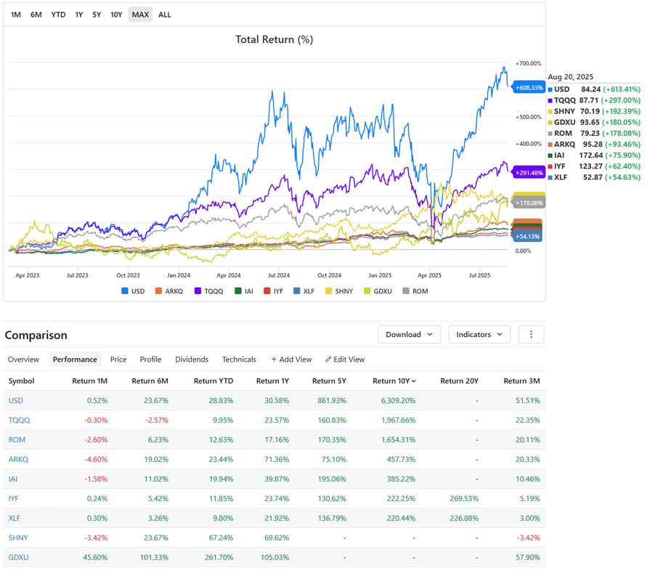Click GDXU 261.70% YTD return cell
Screen dimensions: 647x581
click(x=219, y=558)
